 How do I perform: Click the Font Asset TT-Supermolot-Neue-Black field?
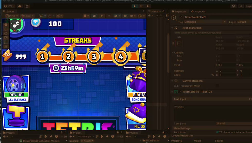click(234, 132)
